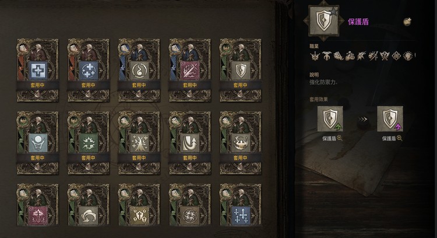
Task: Pick the blue multiple swords skill card
Action: (x=241, y=205)
